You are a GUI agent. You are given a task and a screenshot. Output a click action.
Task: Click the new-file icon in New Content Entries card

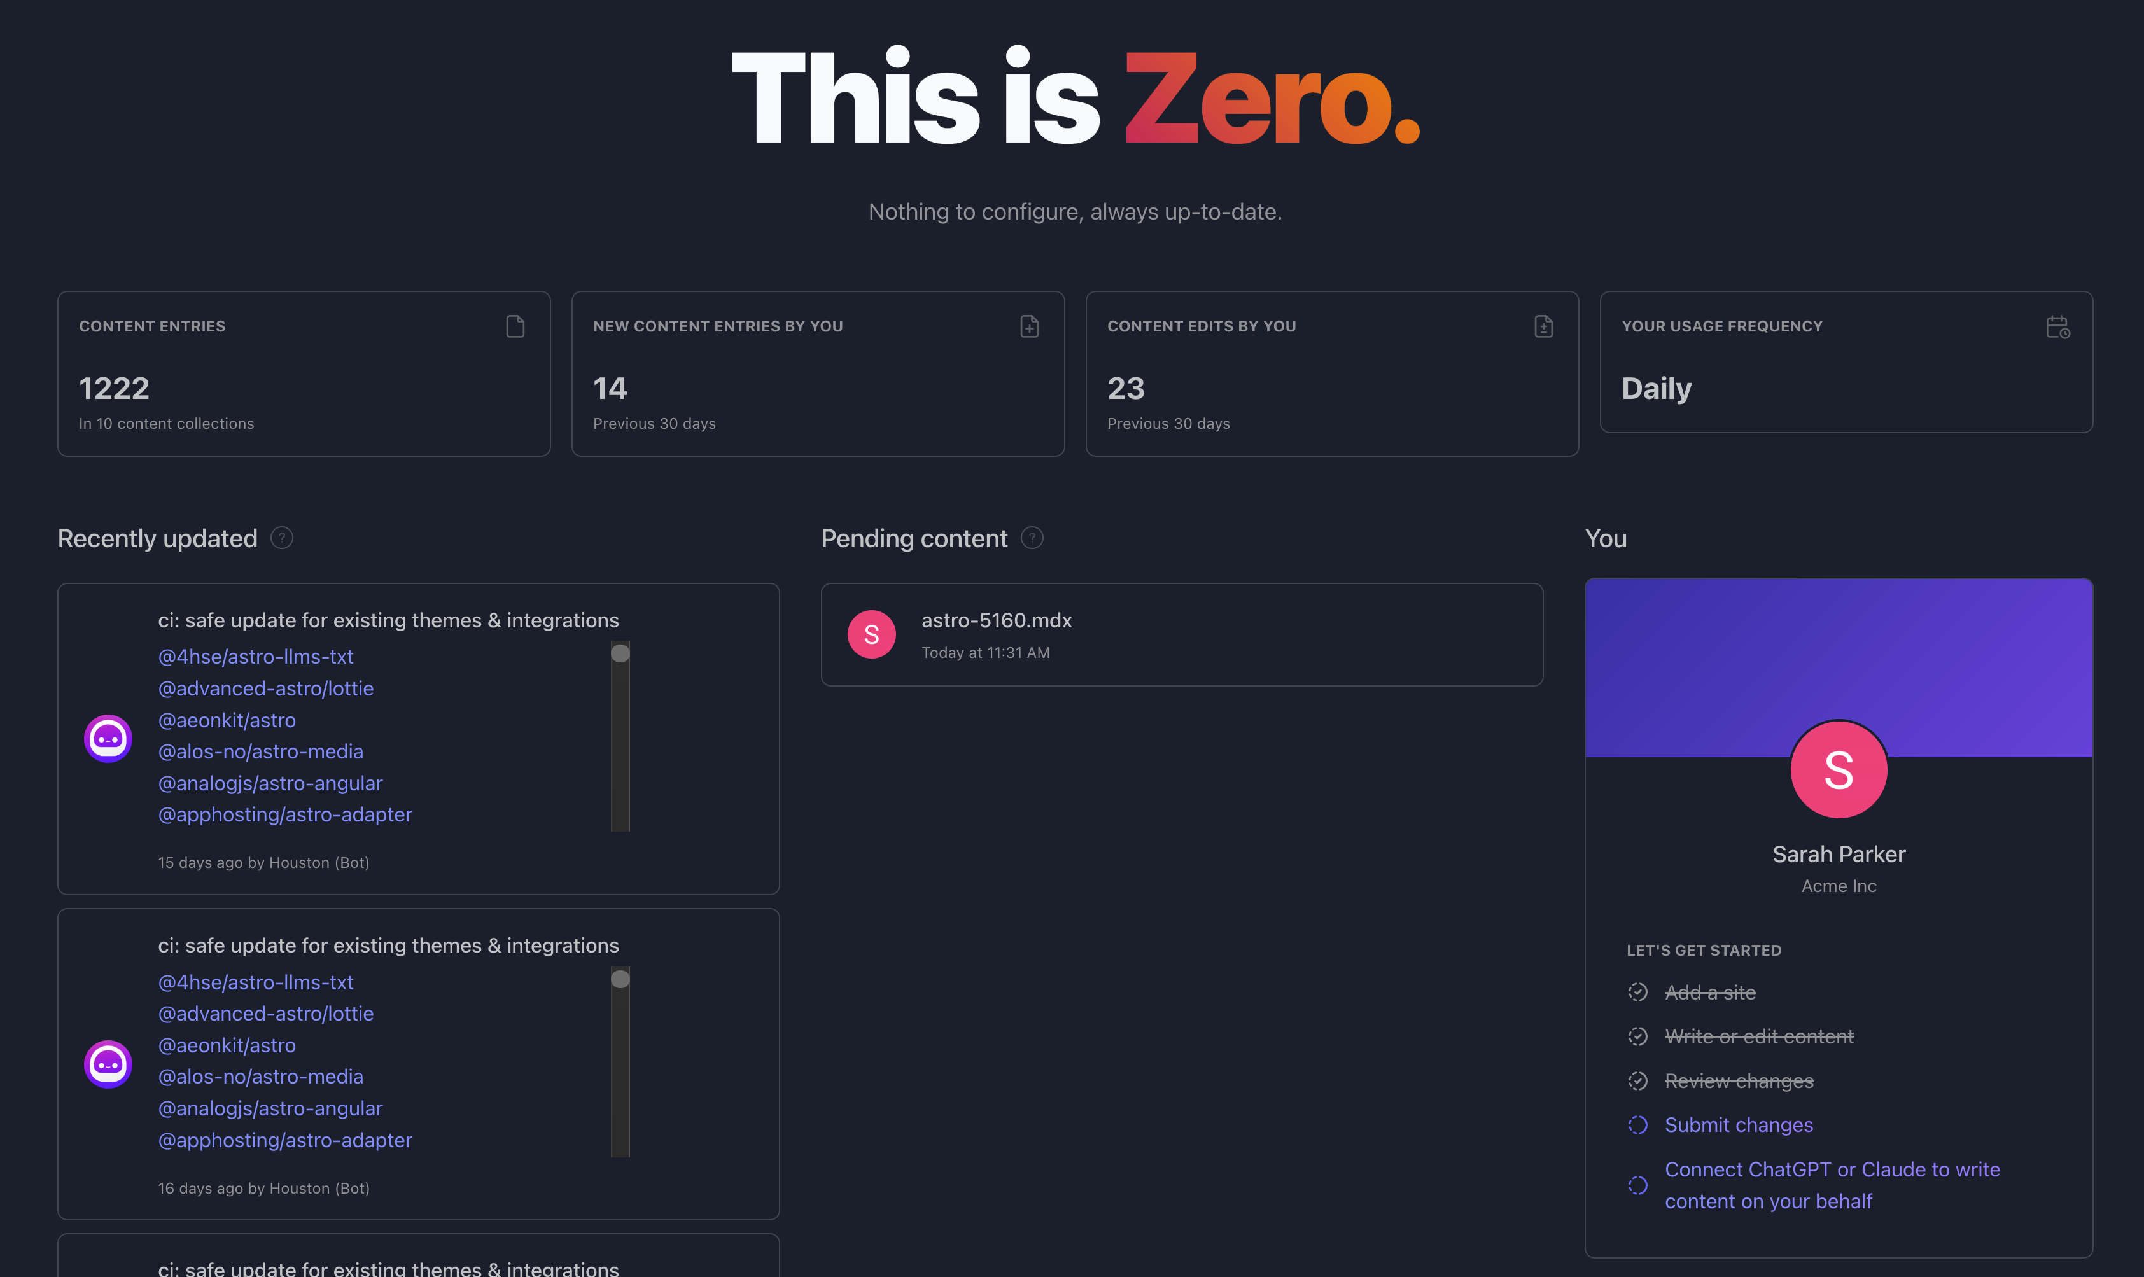[x=1030, y=326]
